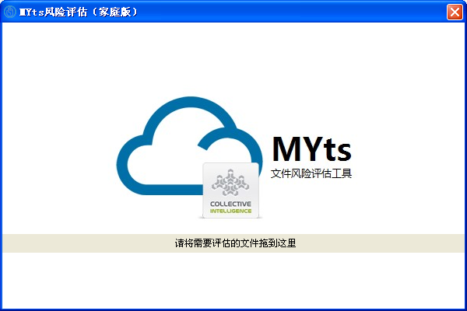The width and height of the screenshot is (467, 311).
Task: Click the MYts logo text
Action: click(312, 149)
